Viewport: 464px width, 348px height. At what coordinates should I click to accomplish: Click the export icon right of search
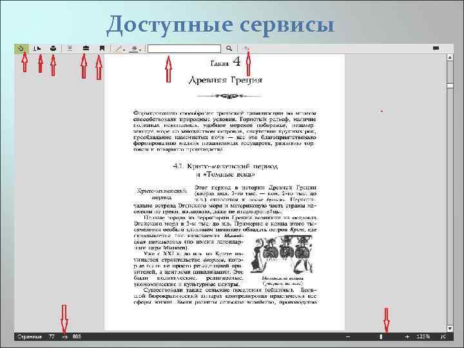pos(246,48)
